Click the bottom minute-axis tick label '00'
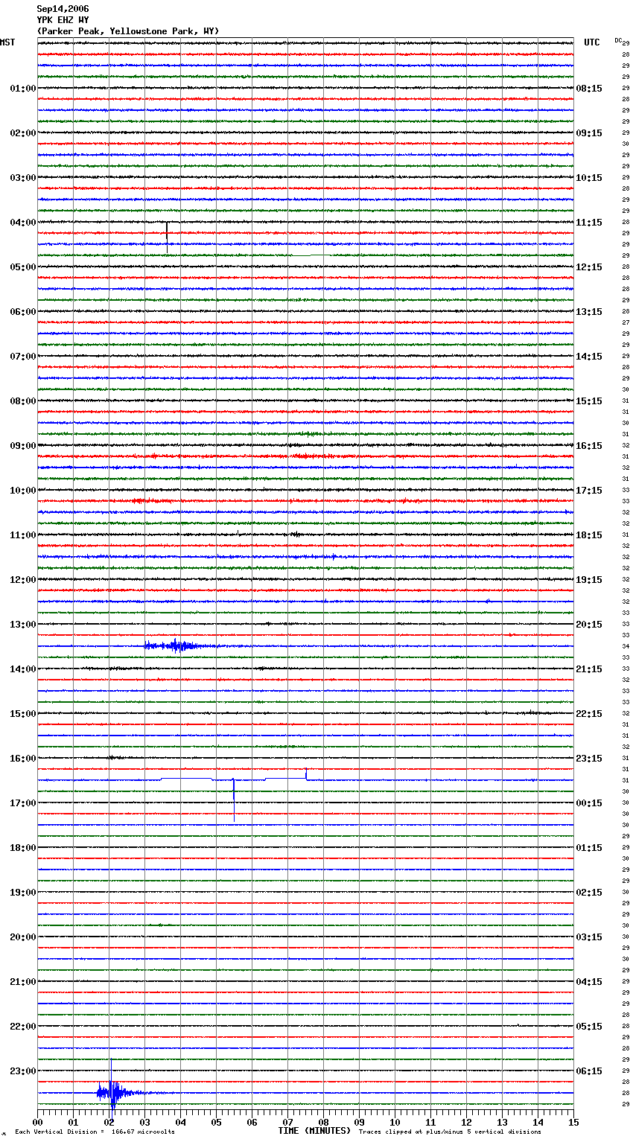This screenshot has height=1142, width=633. coord(37,1122)
